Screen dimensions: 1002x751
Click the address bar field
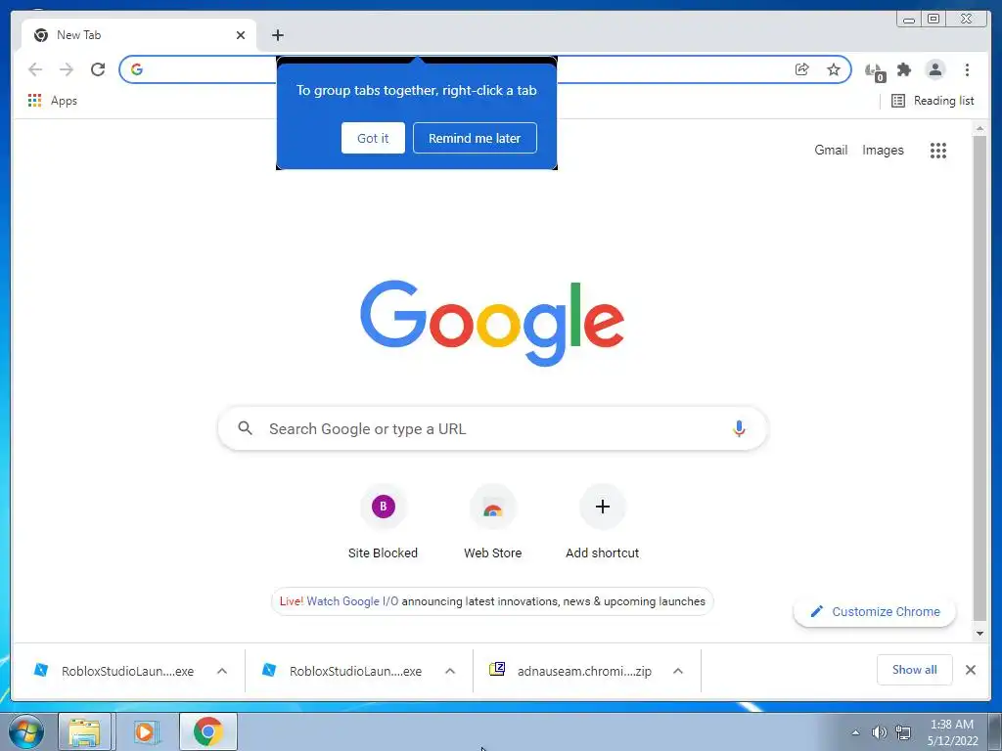point(485,69)
